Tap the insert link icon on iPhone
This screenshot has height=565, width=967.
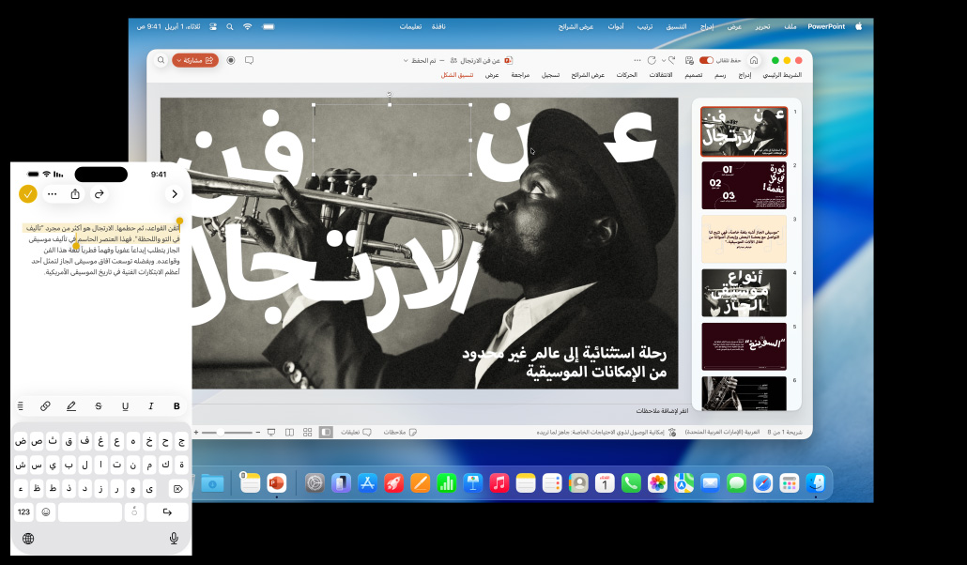coord(45,406)
